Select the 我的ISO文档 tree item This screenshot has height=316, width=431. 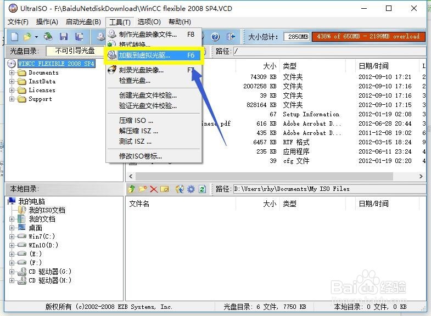pyautogui.click(x=47, y=210)
